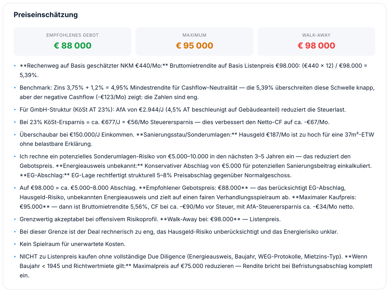The image size is (389, 293).
Task: Click the Sonderumlagen-Risiko €5.000–10.000 bullet
Action: [x=194, y=166]
